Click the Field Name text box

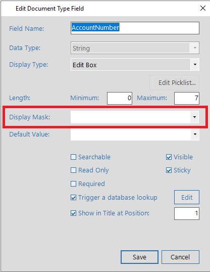pos(135,28)
